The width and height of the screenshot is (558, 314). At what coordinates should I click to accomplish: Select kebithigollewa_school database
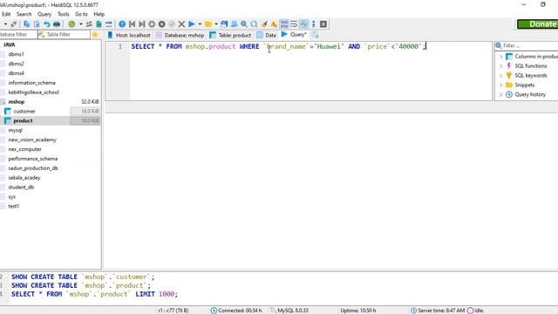coord(33,92)
